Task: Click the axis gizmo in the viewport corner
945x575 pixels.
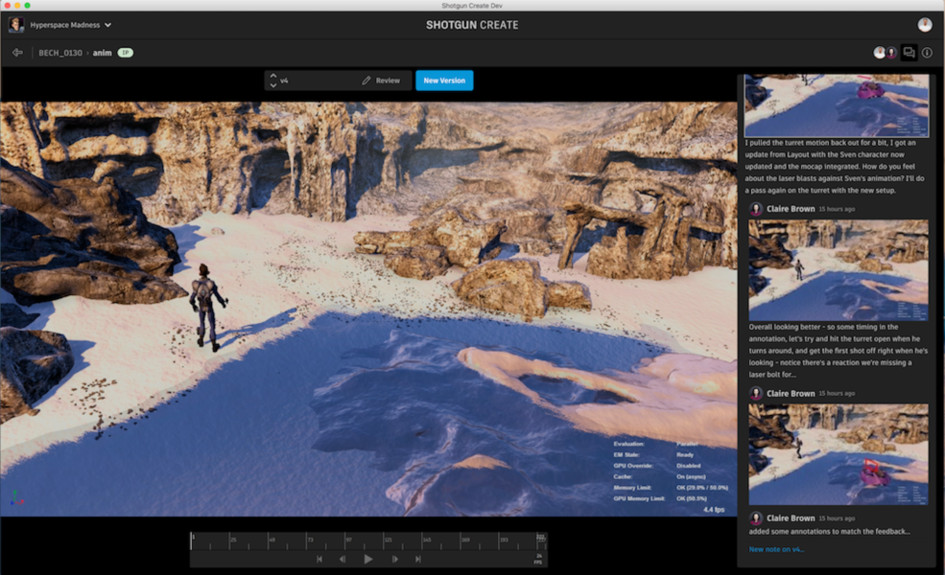Action: pyautogui.click(x=16, y=498)
